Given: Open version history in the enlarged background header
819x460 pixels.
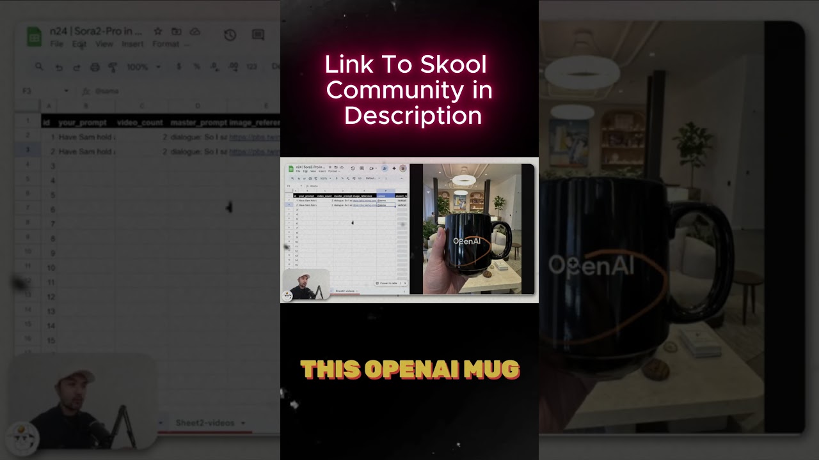Looking at the screenshot, I should (x=230, y=35).
